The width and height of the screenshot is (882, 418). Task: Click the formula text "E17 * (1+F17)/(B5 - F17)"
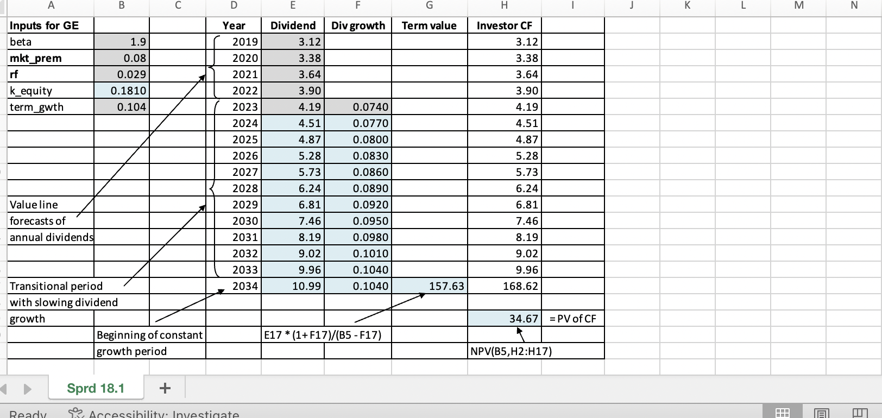pos(323,335)
